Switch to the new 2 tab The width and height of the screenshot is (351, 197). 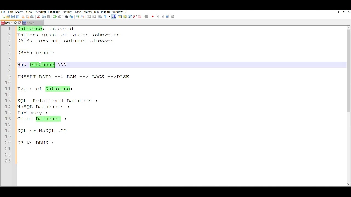pyautogui.click(x=32, y=23)
